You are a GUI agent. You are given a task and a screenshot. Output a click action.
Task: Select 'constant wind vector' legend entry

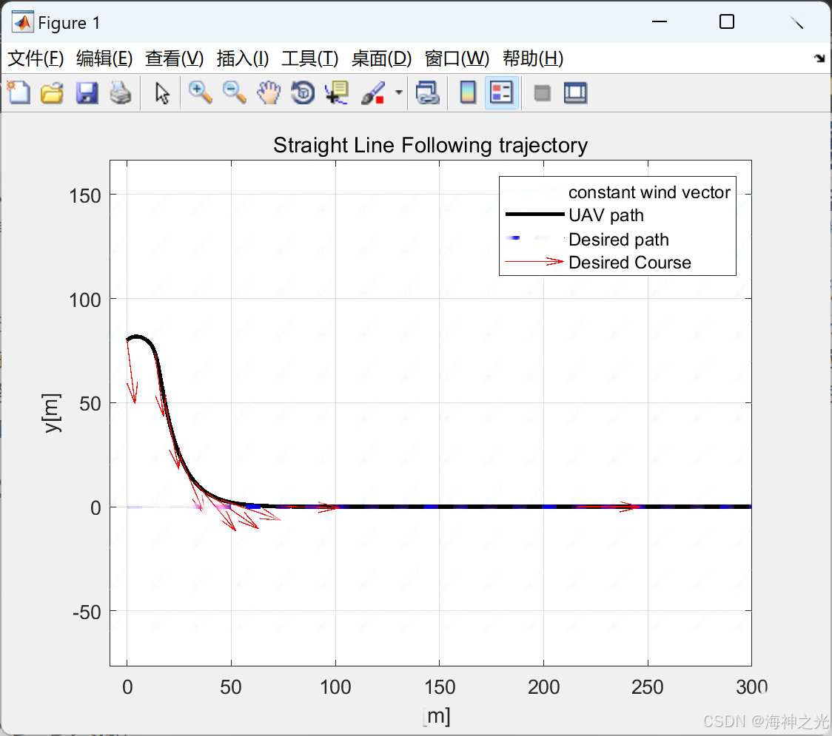[649, 192]
